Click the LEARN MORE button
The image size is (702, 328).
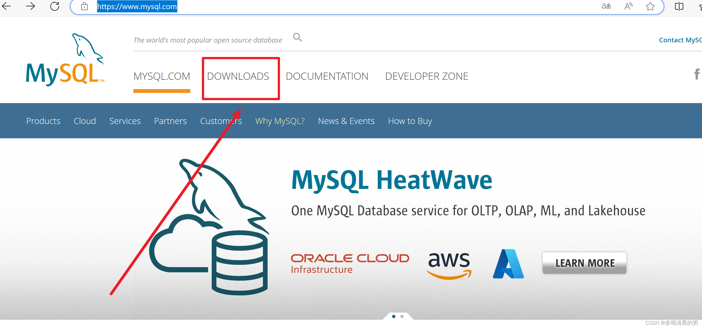click(x=585, y=263)
